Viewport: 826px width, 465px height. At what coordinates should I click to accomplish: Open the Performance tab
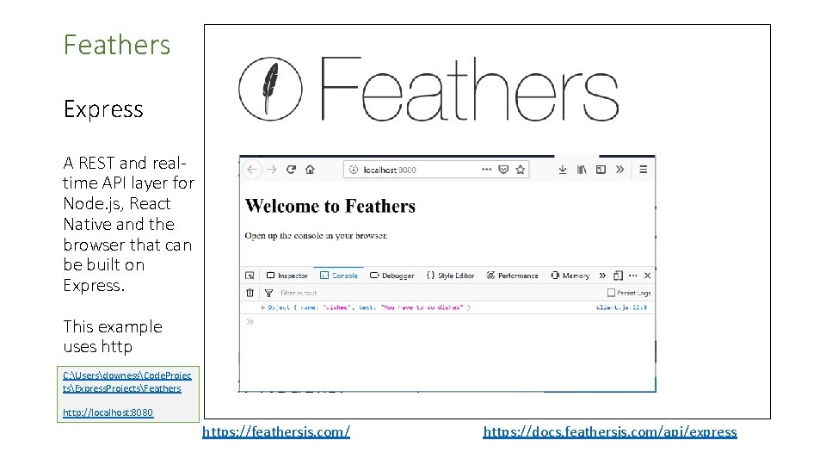(513, 276)
